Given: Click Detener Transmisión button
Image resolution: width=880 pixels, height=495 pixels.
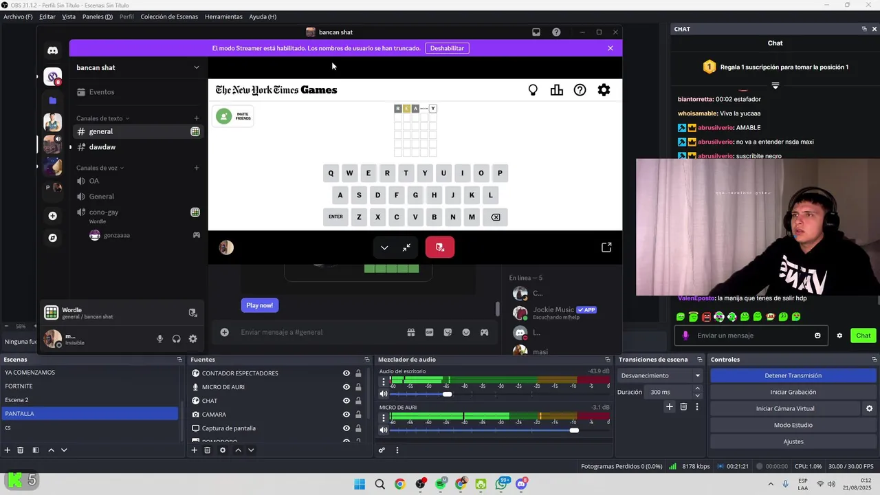Looking at the screenshot, I should 793,375.
